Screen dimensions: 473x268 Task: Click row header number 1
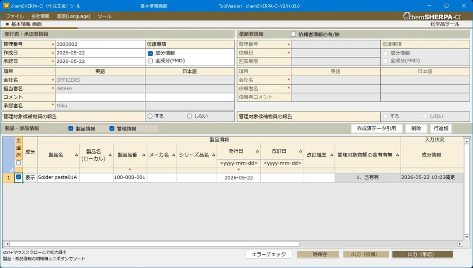tap(9, 178)
